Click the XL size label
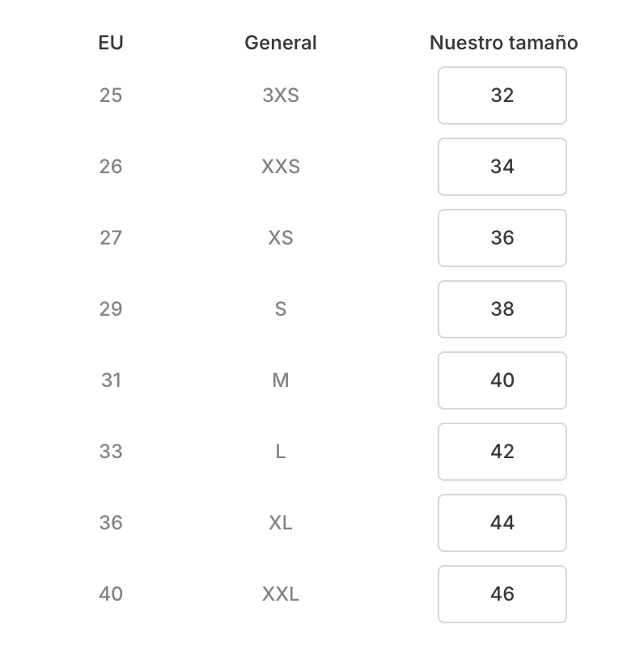The width and height of the screenshot is (644, 646). tap(281, 523)
